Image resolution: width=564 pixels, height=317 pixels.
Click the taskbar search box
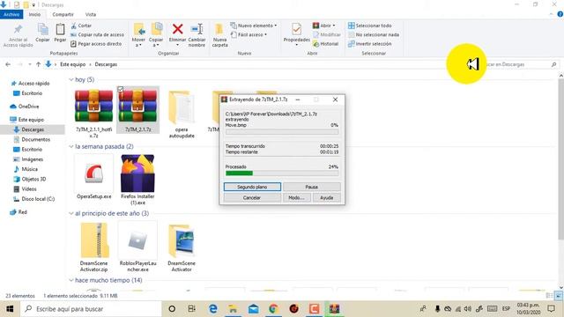pyautogui.click(x=91, y=309)
